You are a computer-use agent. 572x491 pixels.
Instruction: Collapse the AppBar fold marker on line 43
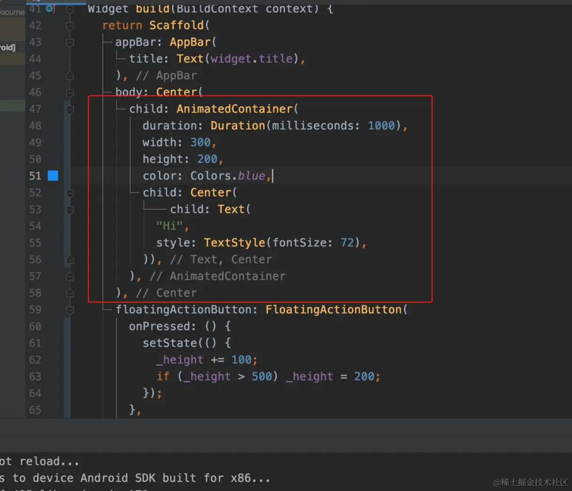coord(70,42)
